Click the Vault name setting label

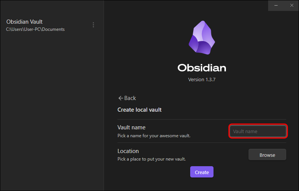[x=131, y=127]
